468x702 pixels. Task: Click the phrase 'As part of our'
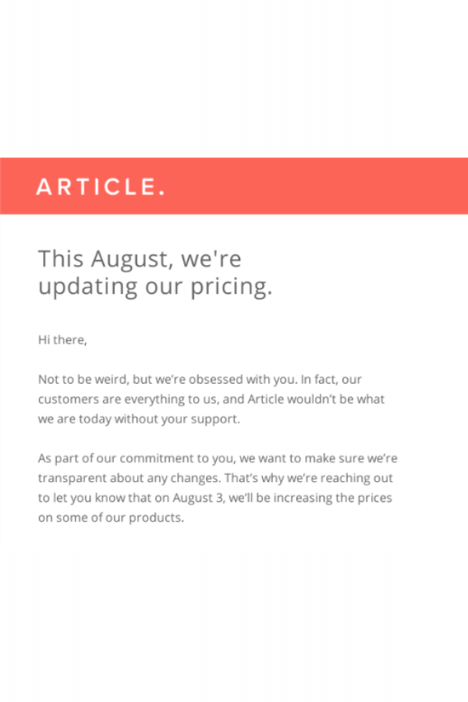click(77, 459)
